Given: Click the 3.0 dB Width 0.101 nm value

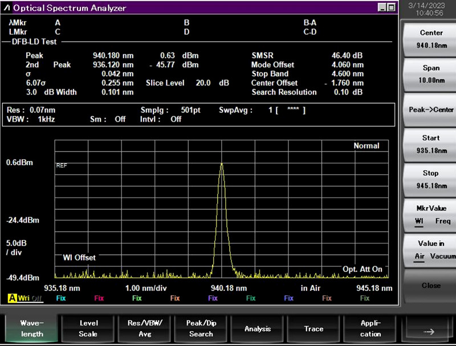Looking at the screenshot, I should tap(117, 92).
